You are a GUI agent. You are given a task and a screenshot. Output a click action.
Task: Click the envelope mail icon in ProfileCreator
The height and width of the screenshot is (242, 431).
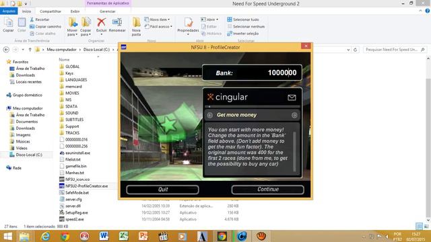tap(292, 97)
